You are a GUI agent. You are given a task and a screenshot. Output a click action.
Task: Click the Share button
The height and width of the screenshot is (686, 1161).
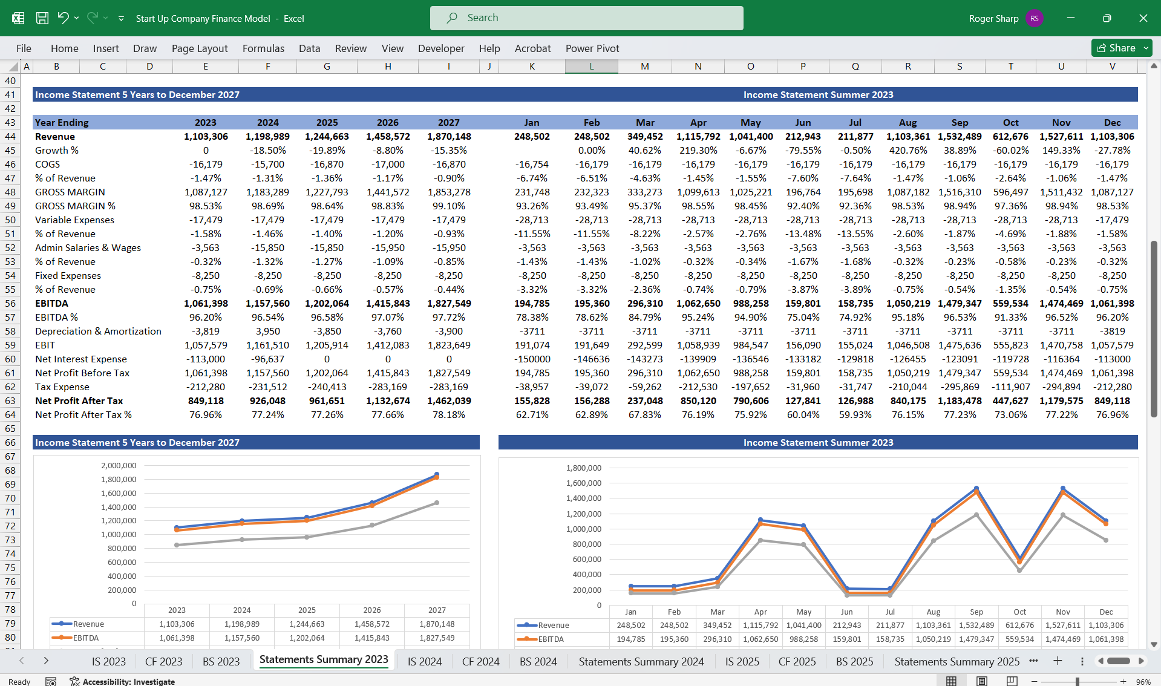pyautogui.click(x=1118, y=48)
